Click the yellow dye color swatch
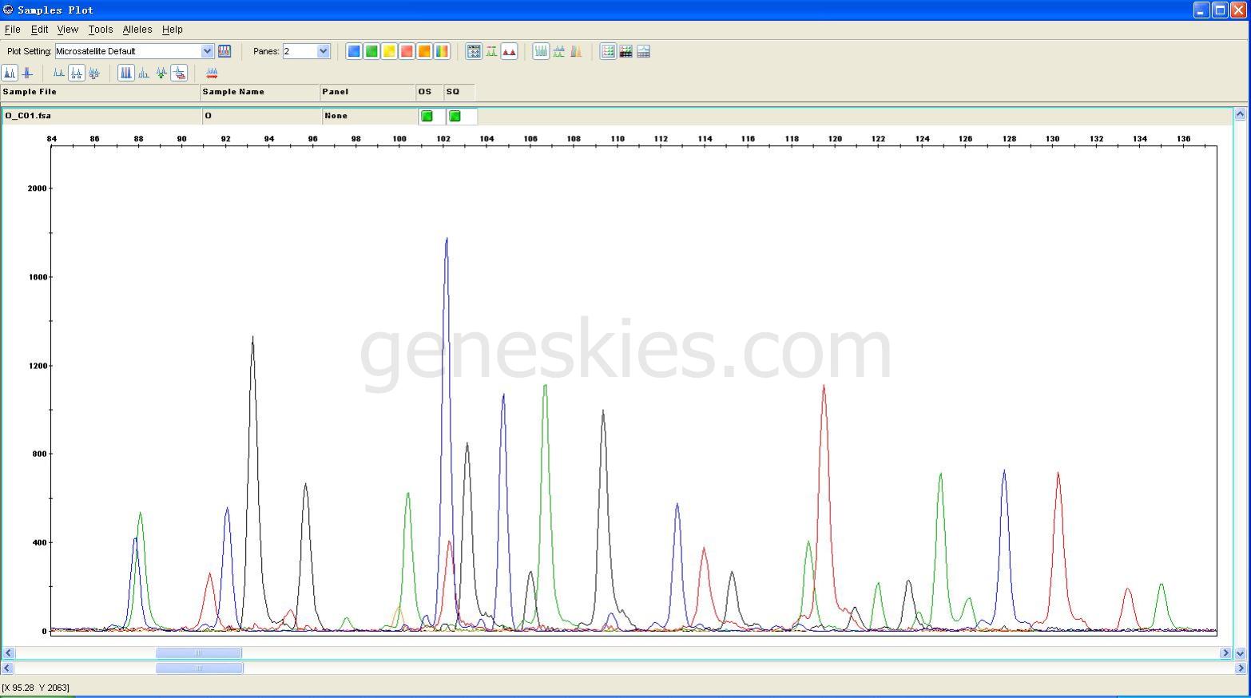 pyautogui.click(x=389, y=51)
